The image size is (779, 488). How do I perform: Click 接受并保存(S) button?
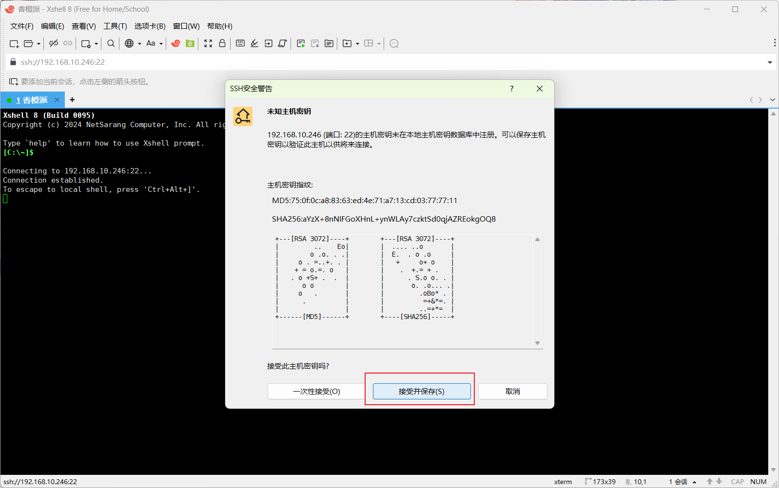coord(422,391)
